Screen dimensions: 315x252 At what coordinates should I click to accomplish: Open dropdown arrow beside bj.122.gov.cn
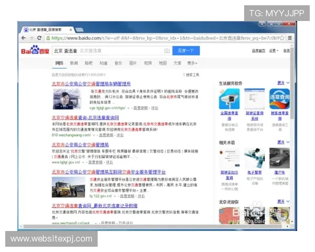tap(115, 196)
